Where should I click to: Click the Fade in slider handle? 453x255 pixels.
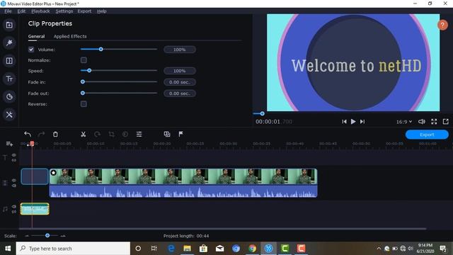point(83,82)
